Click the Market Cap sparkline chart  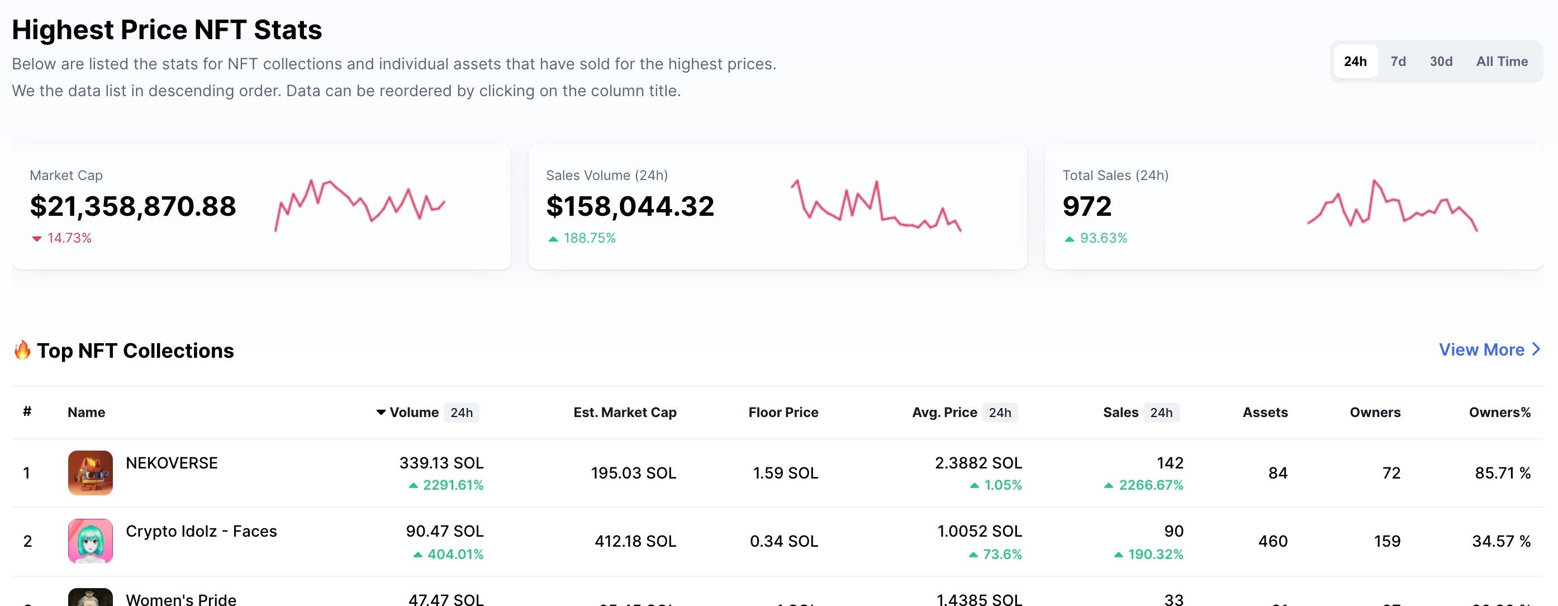[x=360, y=206]
